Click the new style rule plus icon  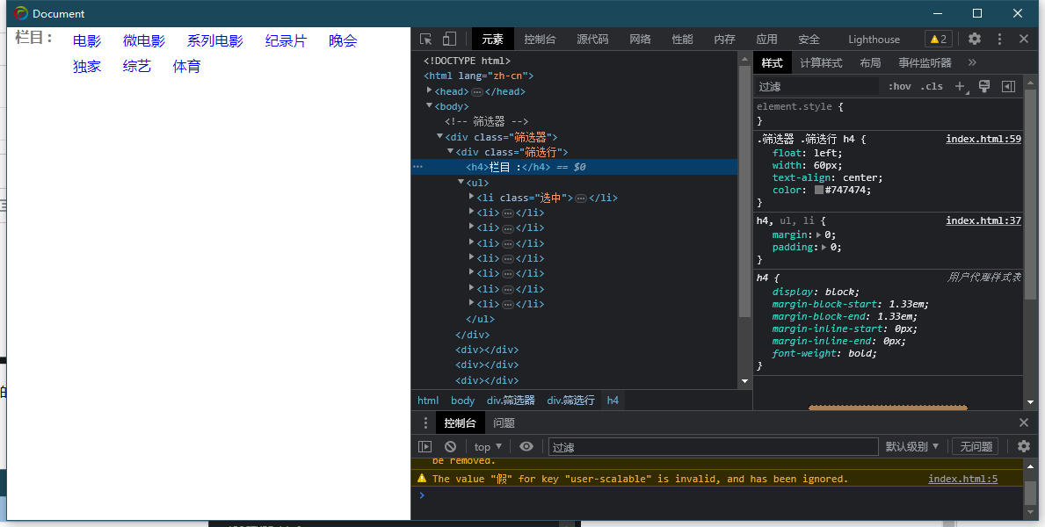pos(961,87)
